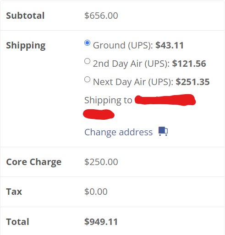Click the 'Shipping to' text

(x=108, y=100)
